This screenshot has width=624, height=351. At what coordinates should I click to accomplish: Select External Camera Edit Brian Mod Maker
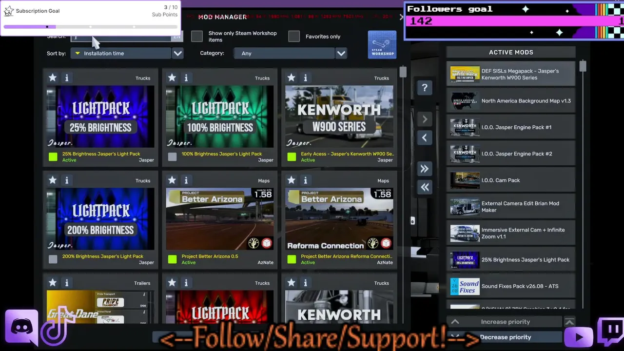(511, 207)
